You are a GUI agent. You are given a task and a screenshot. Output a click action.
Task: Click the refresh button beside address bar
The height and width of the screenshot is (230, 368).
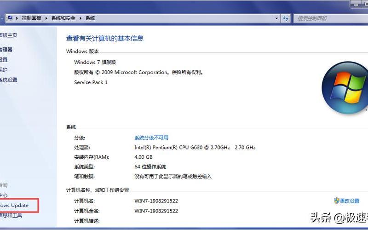[286, 18]
